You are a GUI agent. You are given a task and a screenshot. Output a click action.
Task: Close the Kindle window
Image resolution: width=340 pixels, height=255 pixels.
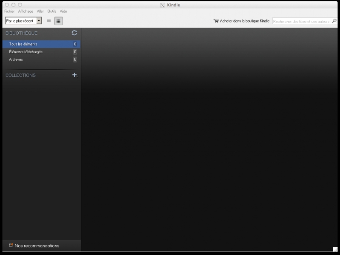point(6,5)
